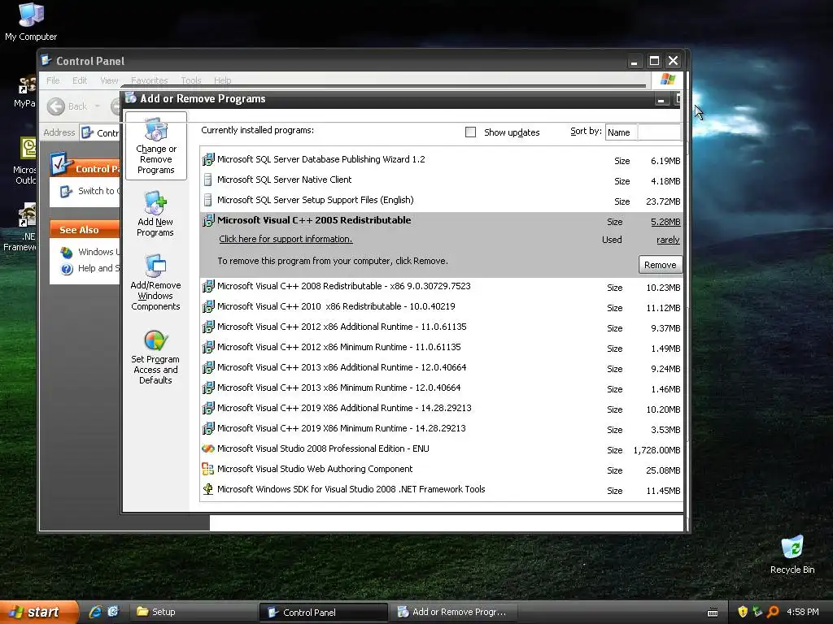Click icon of Visual C++ 2013 Additional Runtime
The image size is (833, 624).
pos(208,367)
